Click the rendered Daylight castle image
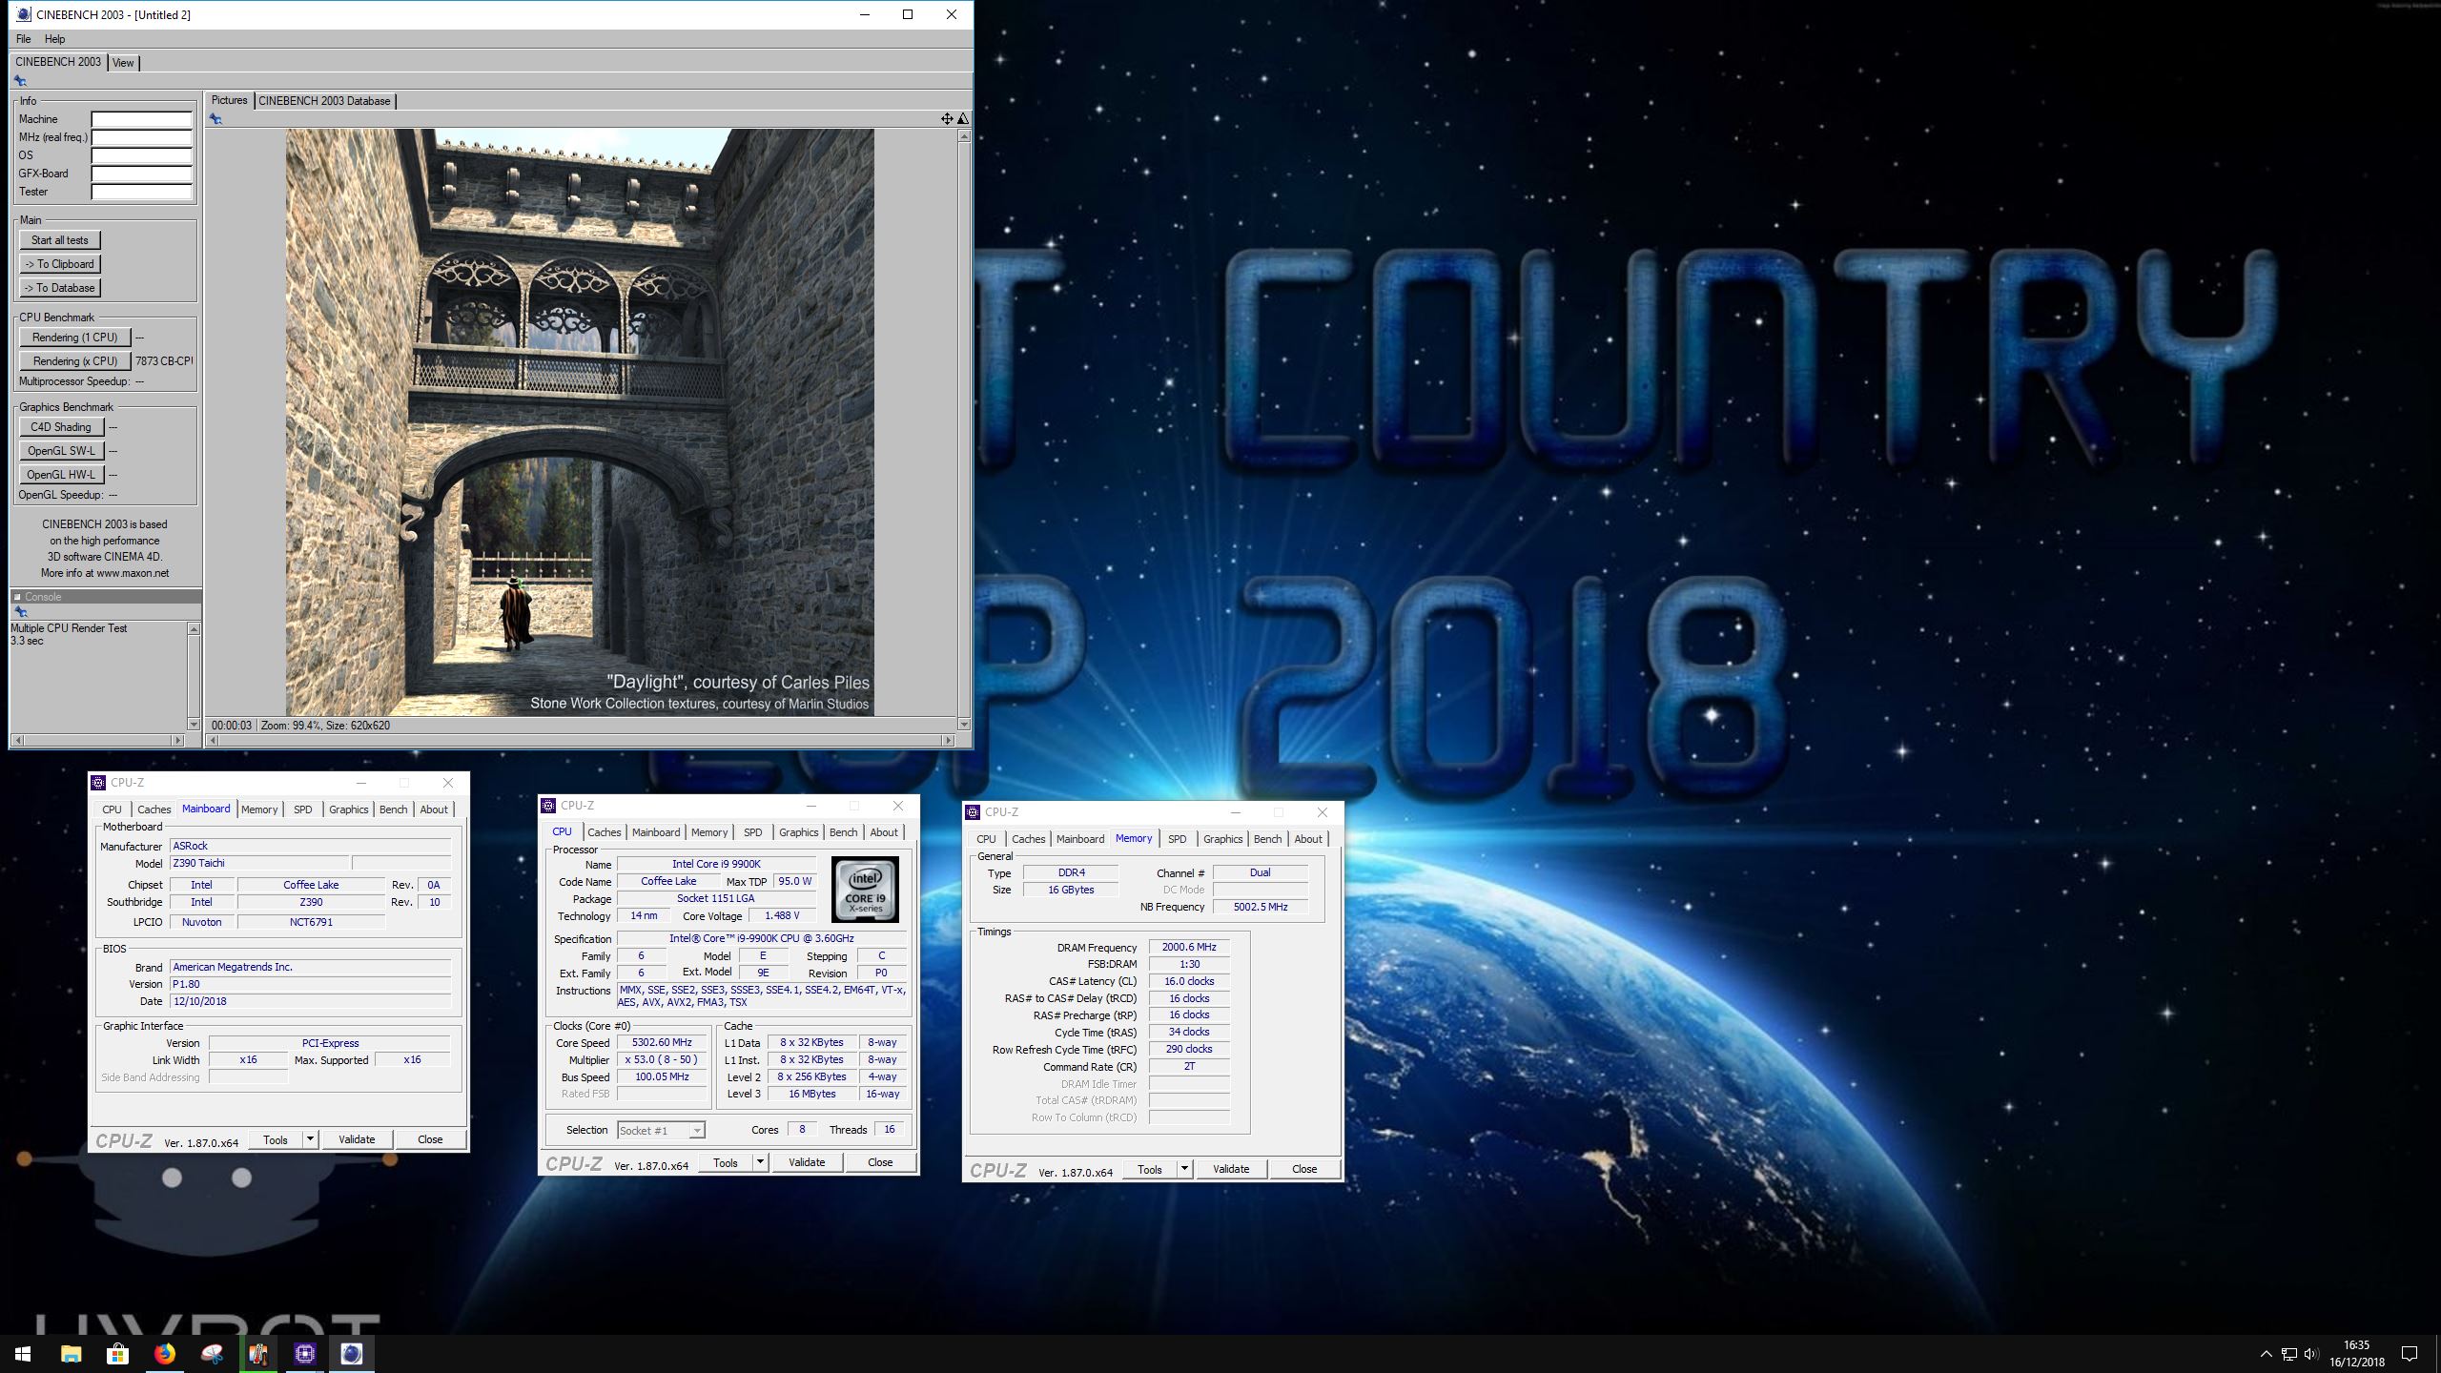The image size is (2441, 1373). [580, 422]
